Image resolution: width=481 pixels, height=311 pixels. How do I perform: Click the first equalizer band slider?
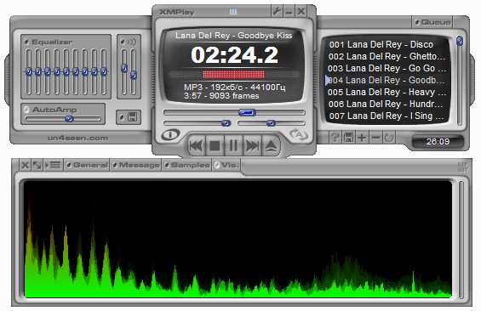tap(29, 72)
